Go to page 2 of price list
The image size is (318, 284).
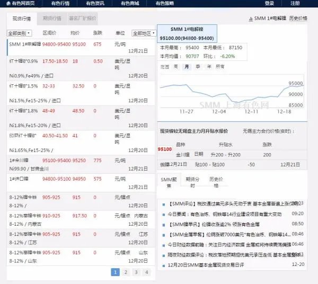126,272
